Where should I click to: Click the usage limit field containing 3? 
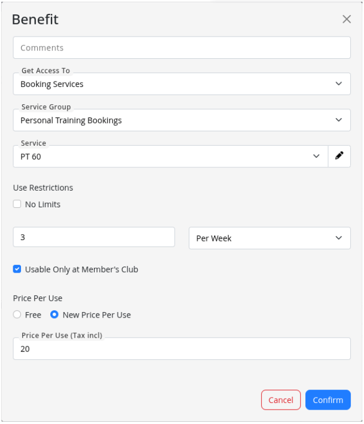[x=94, y=237]
